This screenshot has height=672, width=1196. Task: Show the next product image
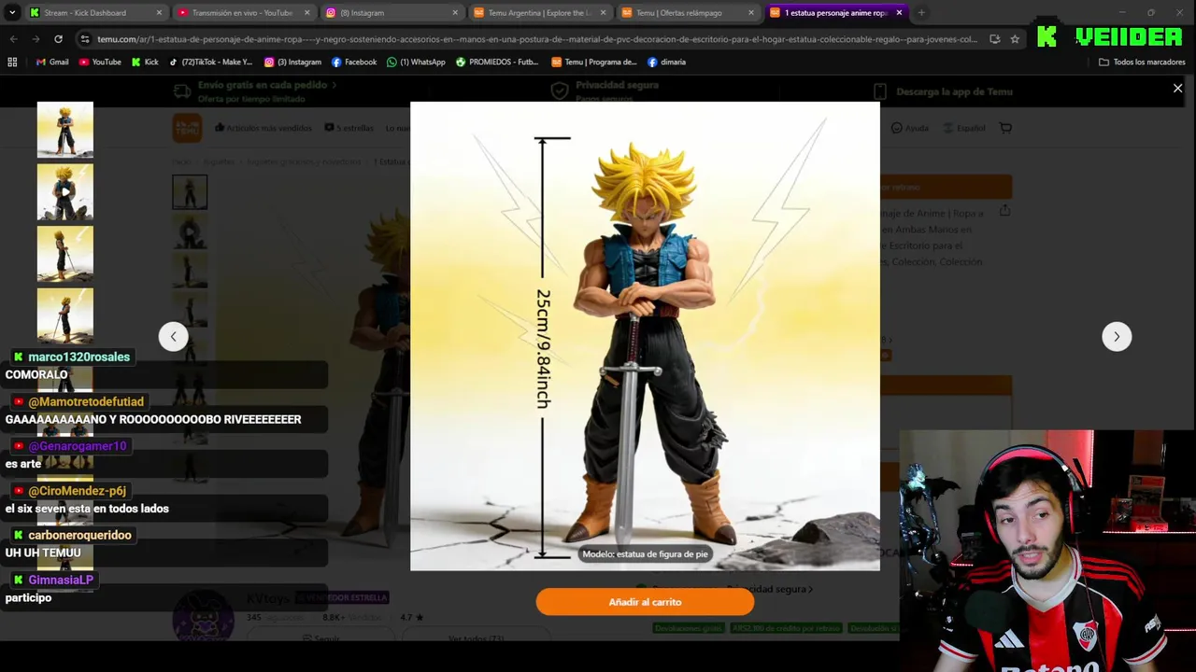pos(1117,336)
